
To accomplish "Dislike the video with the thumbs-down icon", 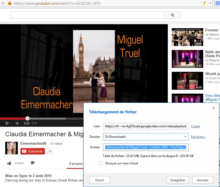I will (x=33, y=163).
